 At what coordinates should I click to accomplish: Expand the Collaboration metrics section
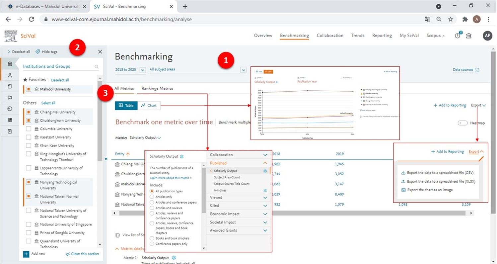(265, 155)
